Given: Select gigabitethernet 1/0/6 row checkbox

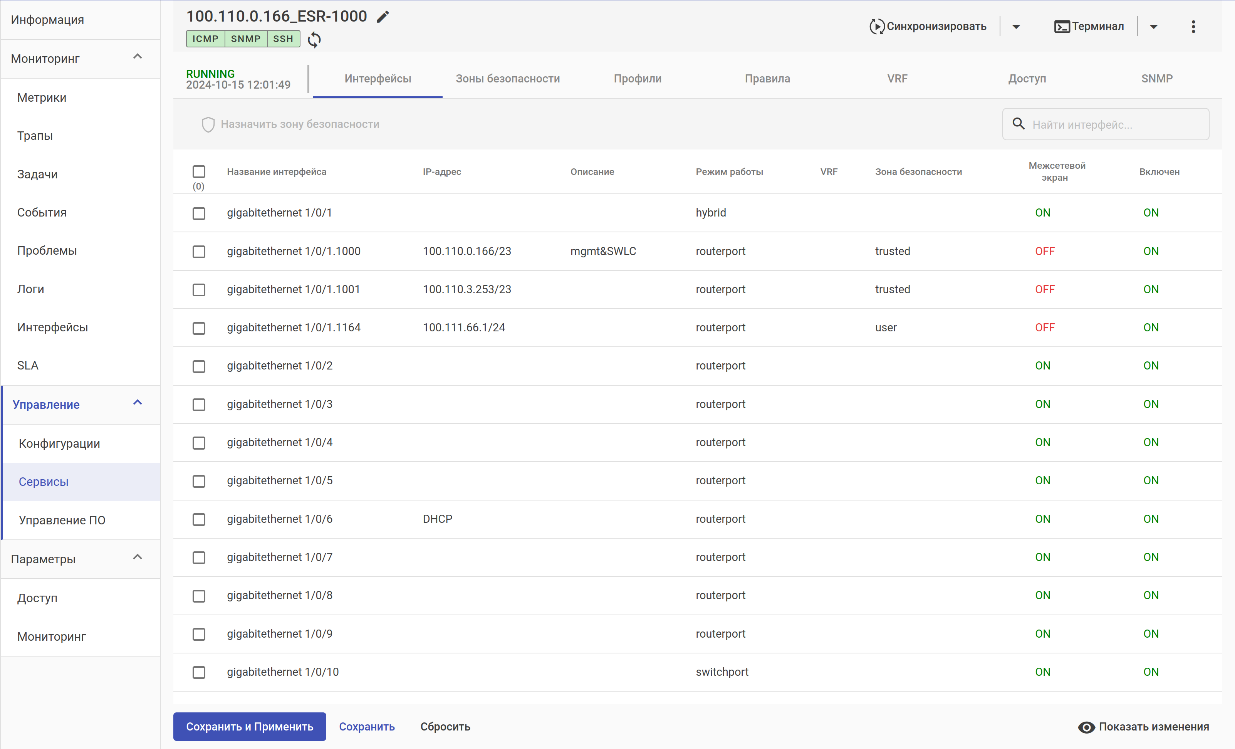Looking at the screenshot, I should pos(199,519).
